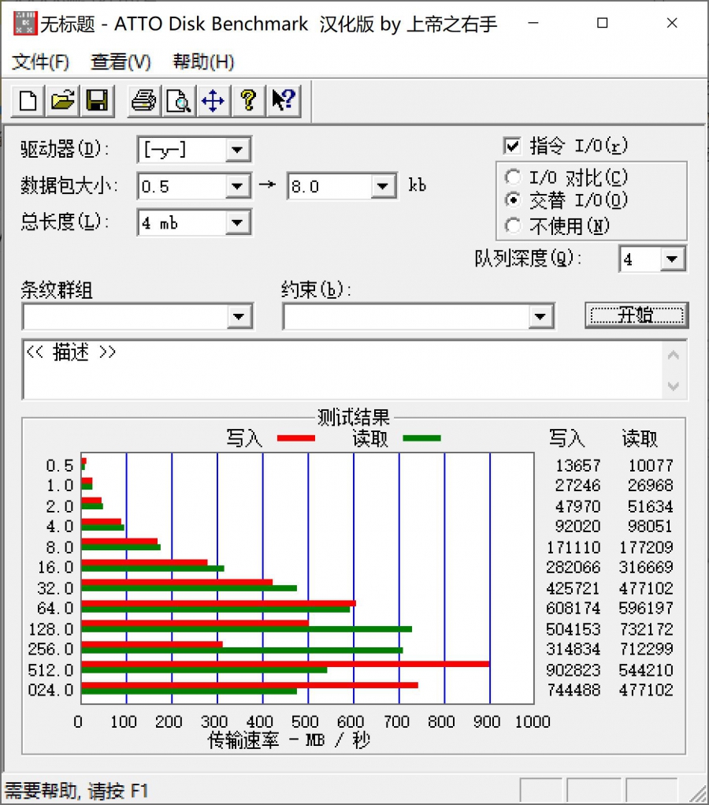Open the 总长度 4 mb dropdown

click(237, 224)
